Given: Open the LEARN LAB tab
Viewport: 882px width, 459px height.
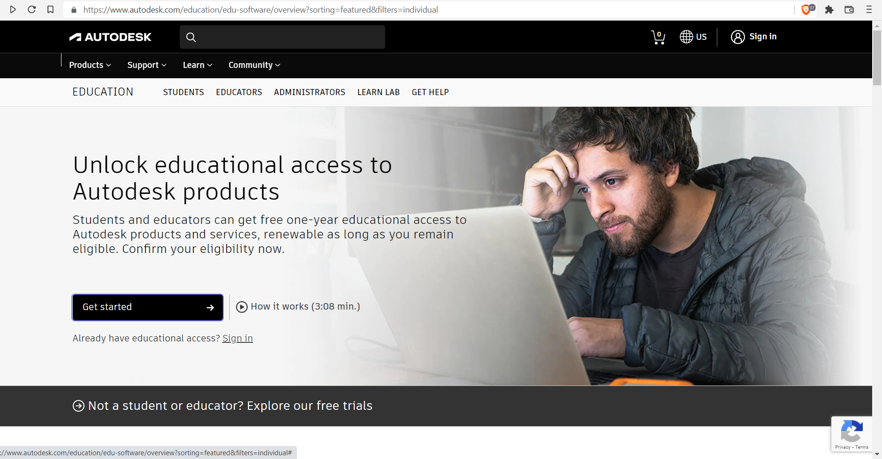Looking at the screenshot, I should pyautogui.click(x=379, y=92).
